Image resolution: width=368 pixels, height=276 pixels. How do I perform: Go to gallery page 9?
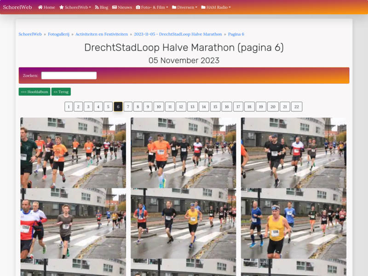pyautogui.click(x=148, y=107)
